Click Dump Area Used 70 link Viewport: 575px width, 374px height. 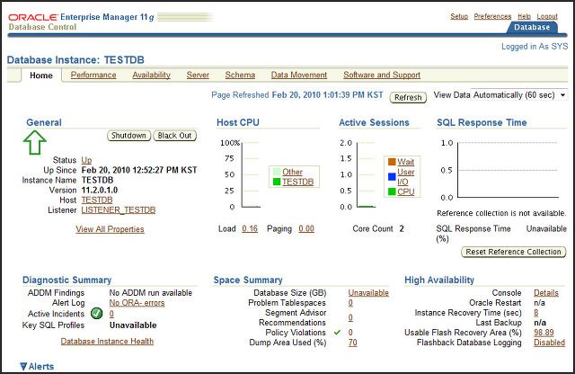353,343
